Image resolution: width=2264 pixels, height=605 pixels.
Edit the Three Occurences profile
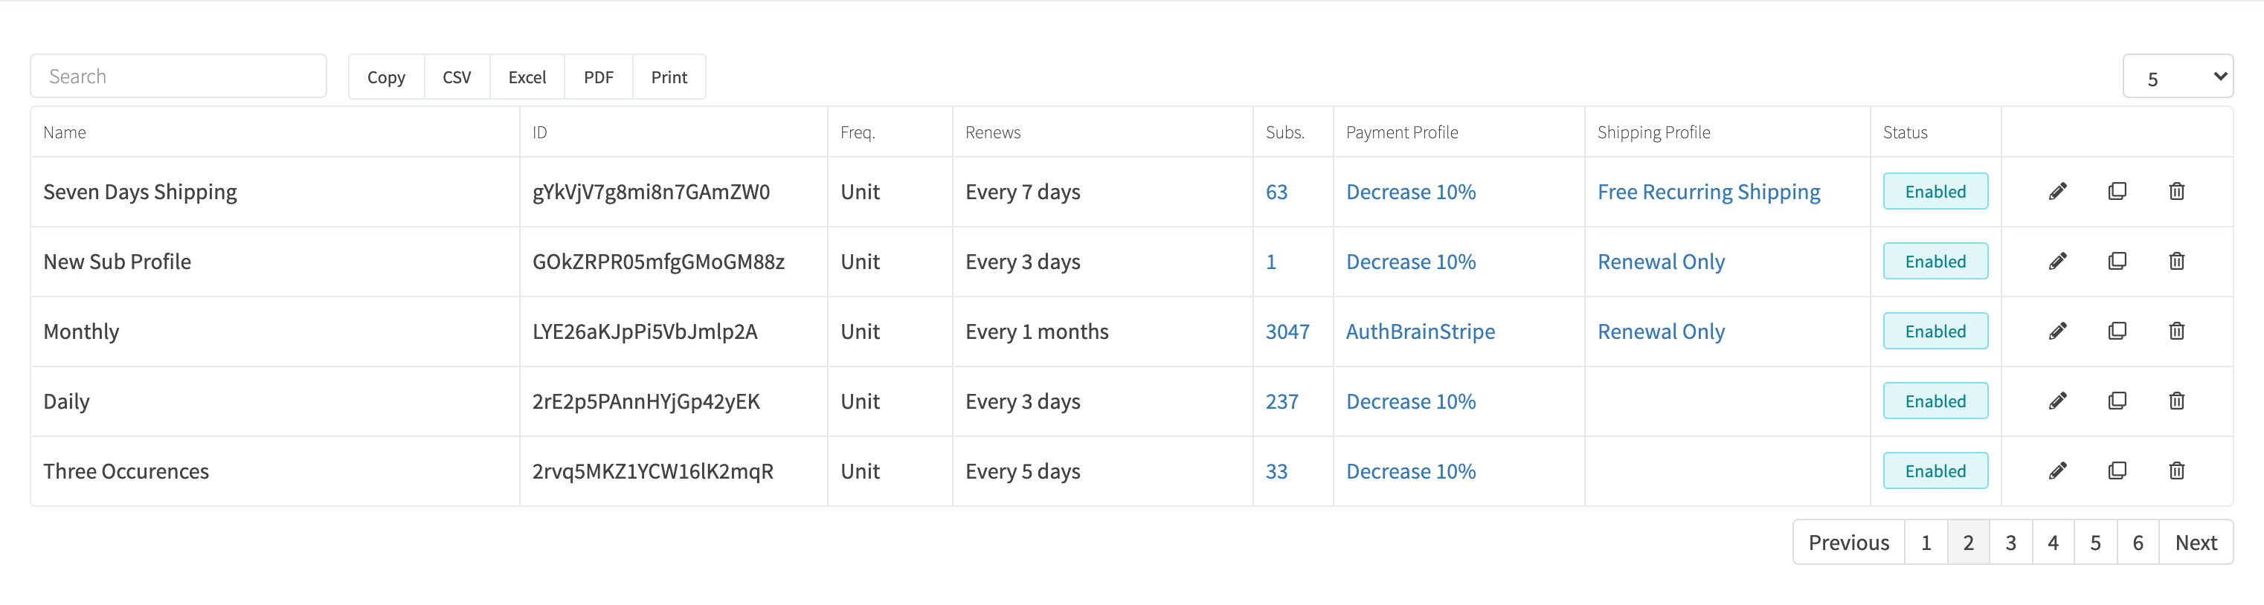[2057, 470]
